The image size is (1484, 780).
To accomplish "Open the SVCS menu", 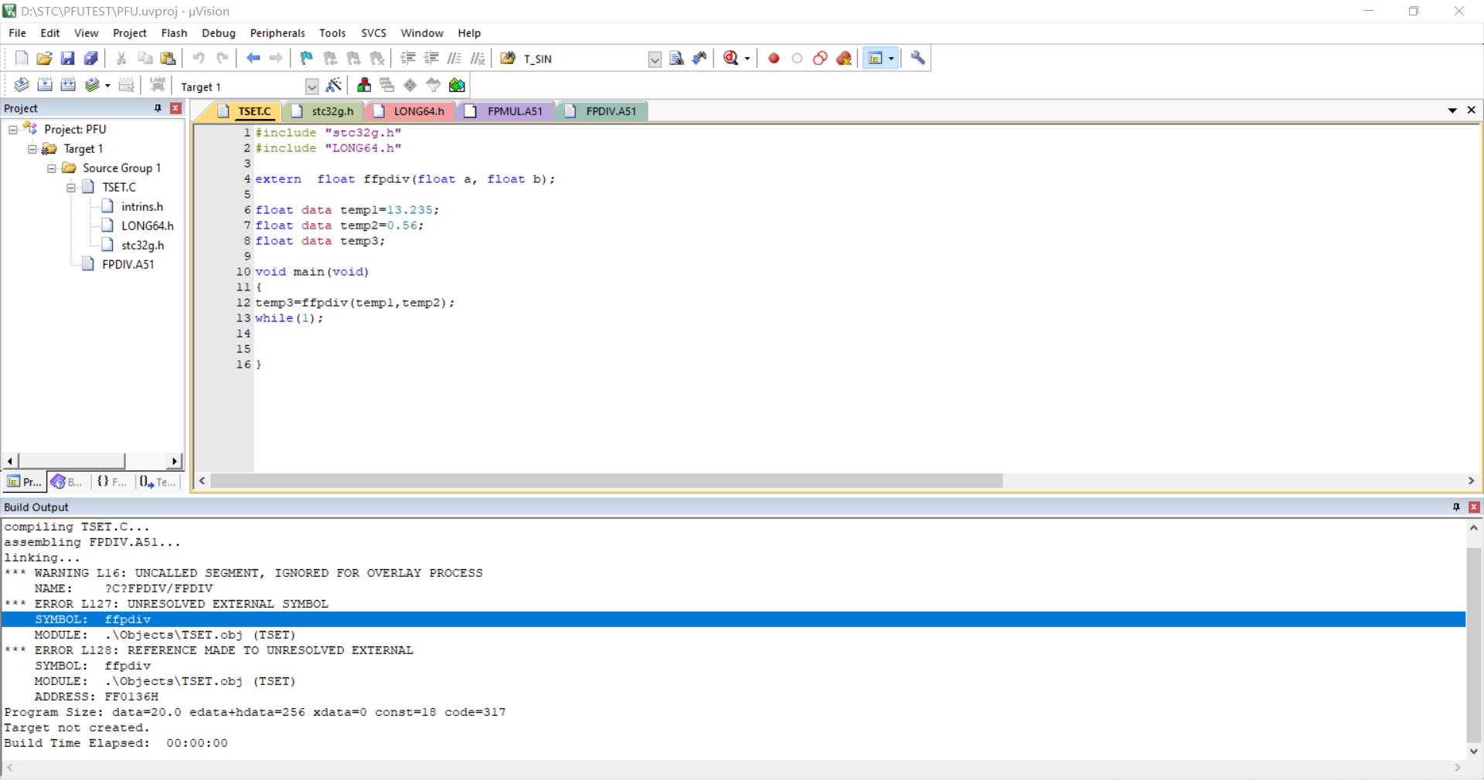I will 373,33.
